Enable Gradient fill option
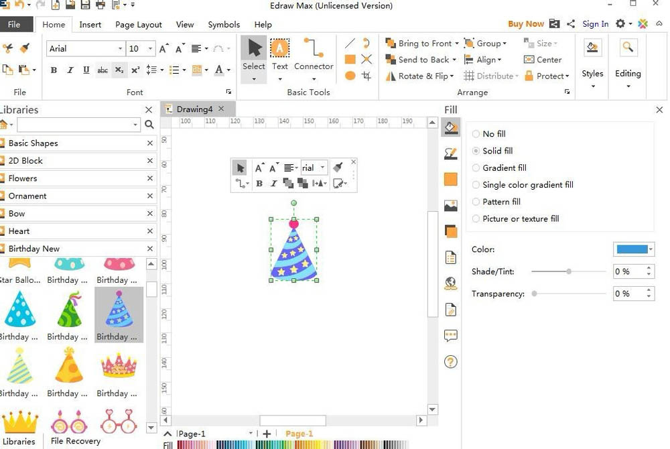Screen dimensions: 670x449 click(476, 168)
